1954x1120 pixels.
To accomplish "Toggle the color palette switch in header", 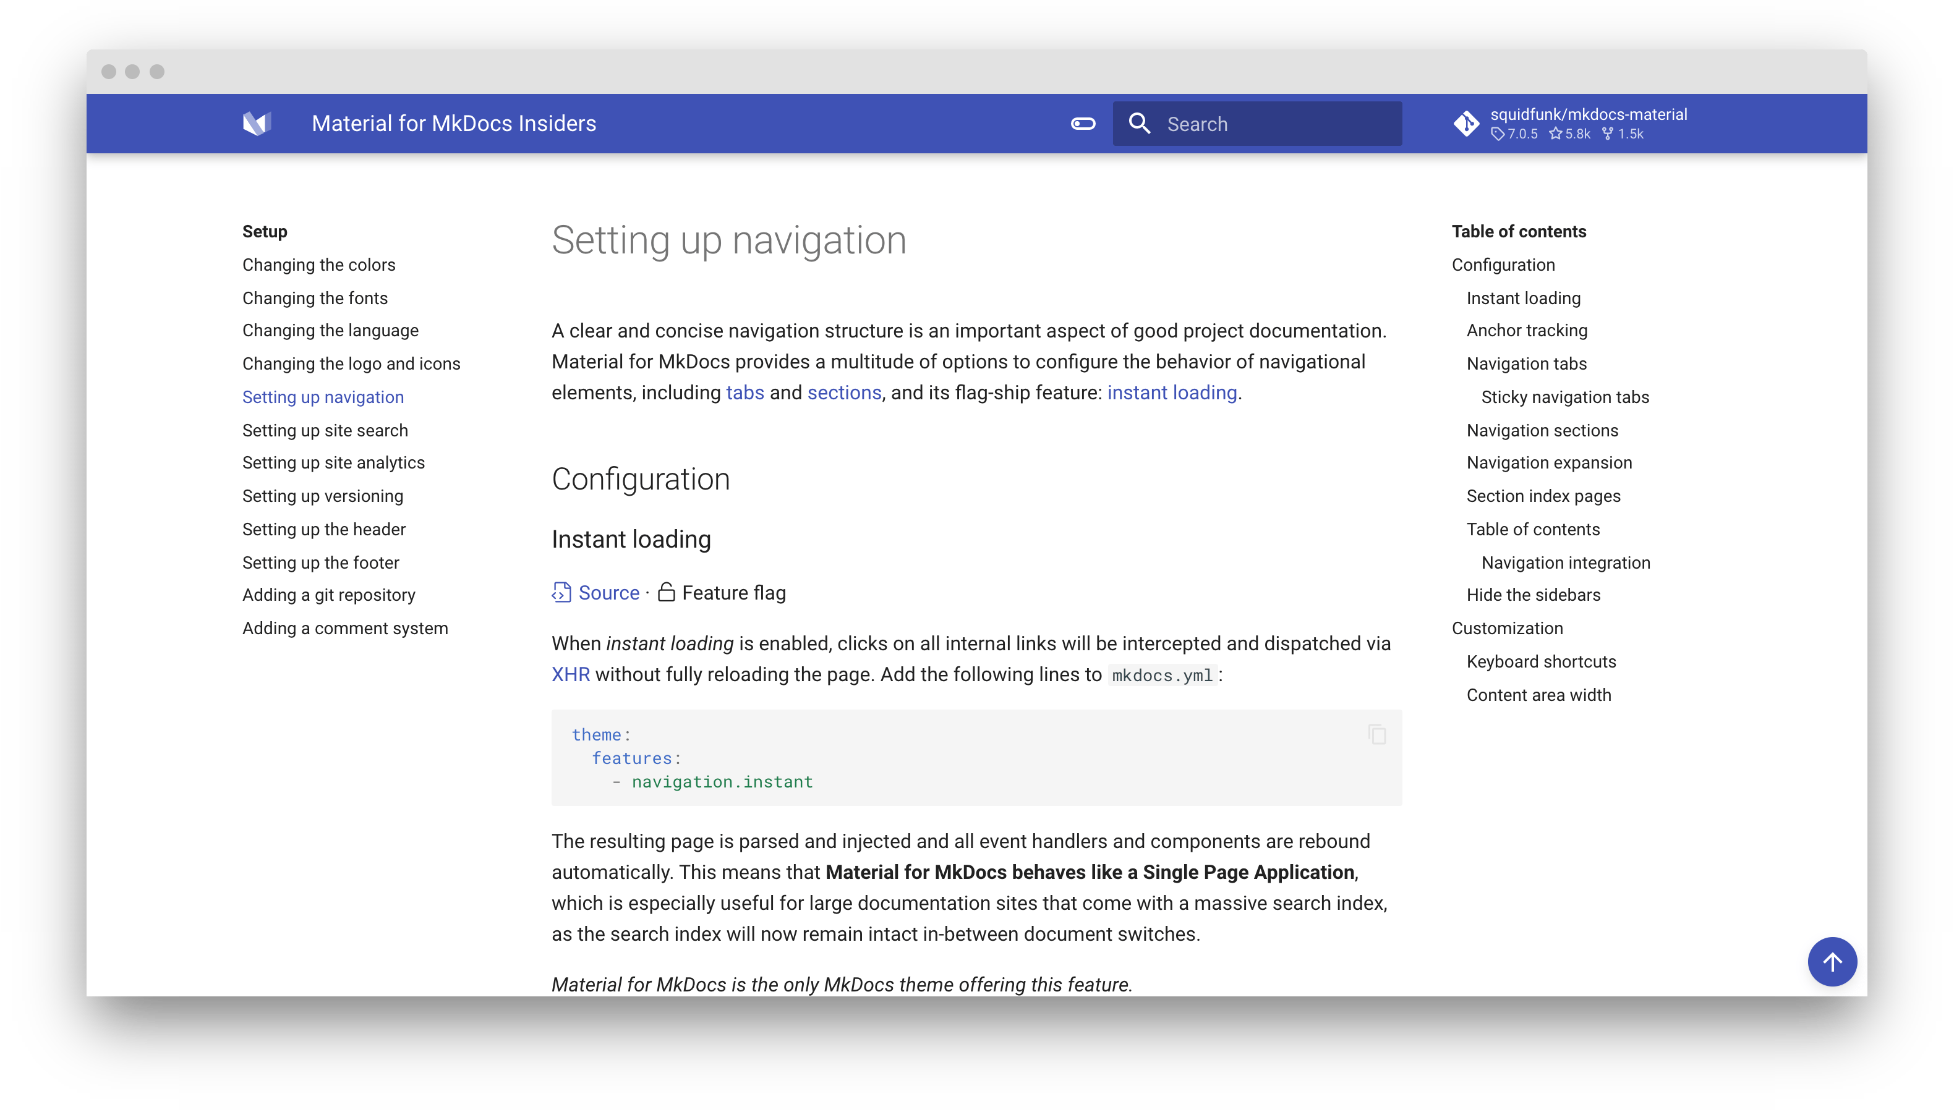I will click(x=1082, y=123).
